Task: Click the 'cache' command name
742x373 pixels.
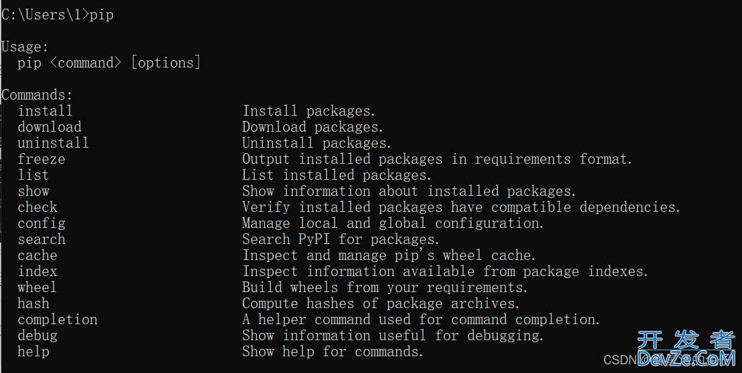Action: click(x=37, y=255)
